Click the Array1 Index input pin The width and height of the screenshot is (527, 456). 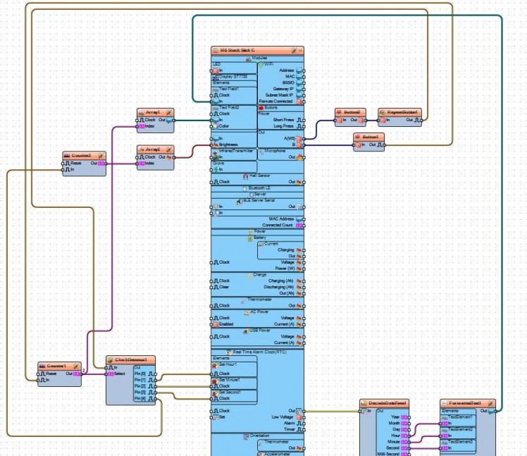(x=137, y=126)
